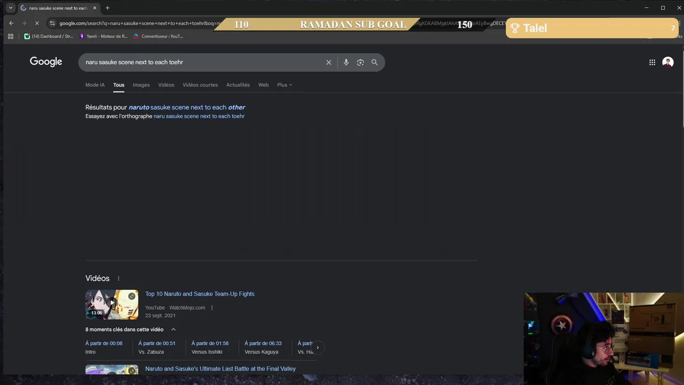Jump to 'À partir de 06:33' Versus Kaguya
684x385 pixels.
coord(263,348)
